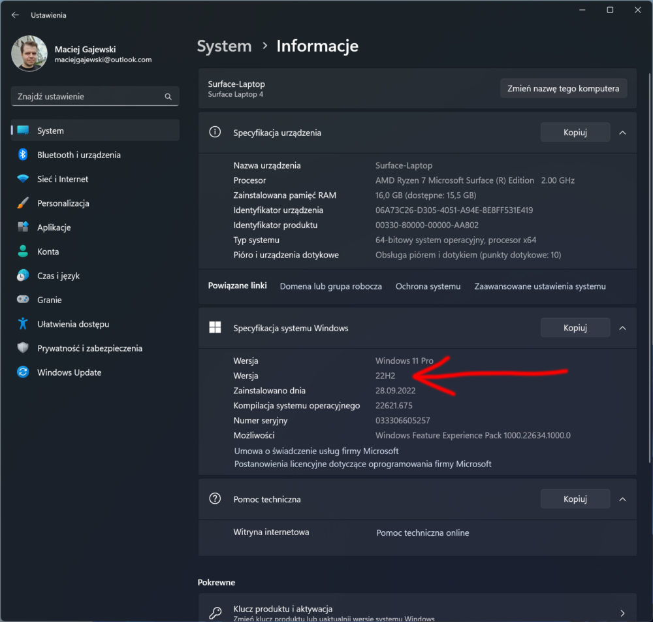
Task: Click the vertical scrollbar of the settings page
Action: 650,267
